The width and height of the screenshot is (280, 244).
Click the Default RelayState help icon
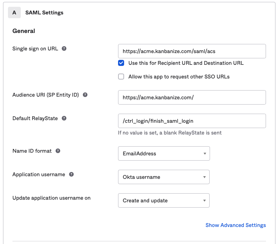click(64, 118)
